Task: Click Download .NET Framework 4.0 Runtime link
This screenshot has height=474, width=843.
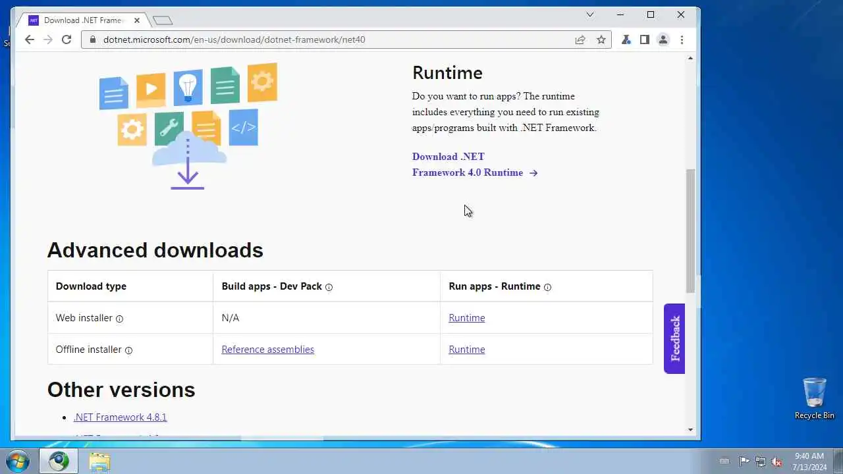Action: [474, 165]
